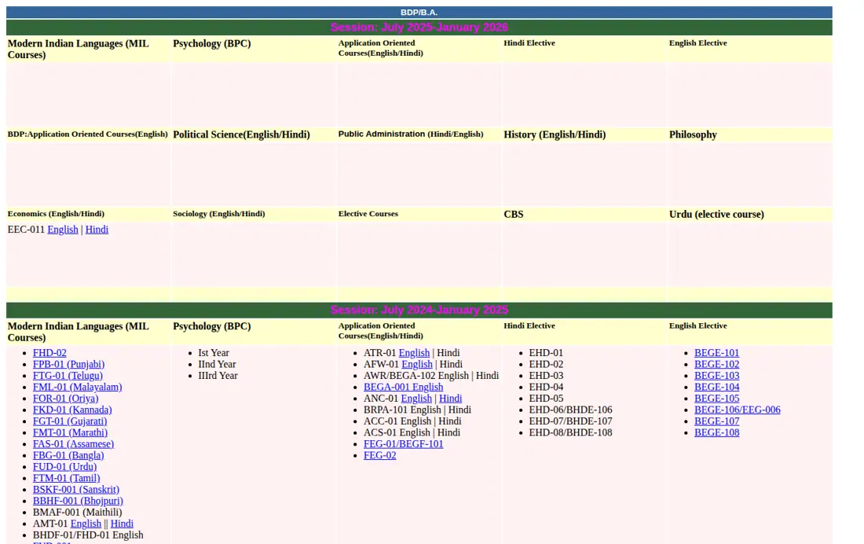This screenshot has width=864, height=544.
Task: Click the IInd Year Psychology item
Action: [x=217, y=364]
